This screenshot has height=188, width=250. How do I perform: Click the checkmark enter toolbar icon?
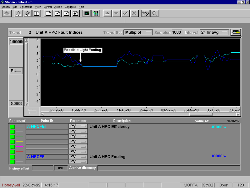point(125,13)
